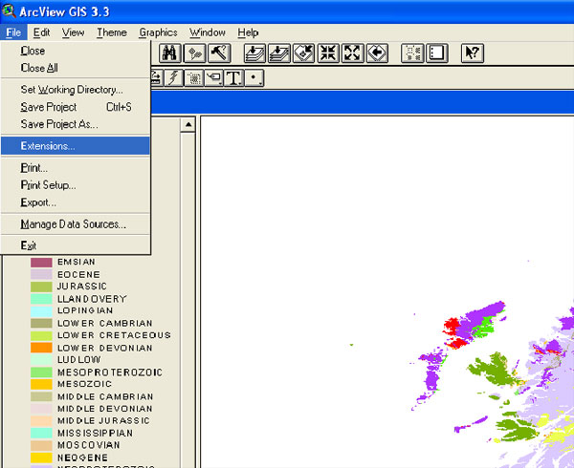
Task: Click the context Help pointer icon
Action: click(473, 53)
